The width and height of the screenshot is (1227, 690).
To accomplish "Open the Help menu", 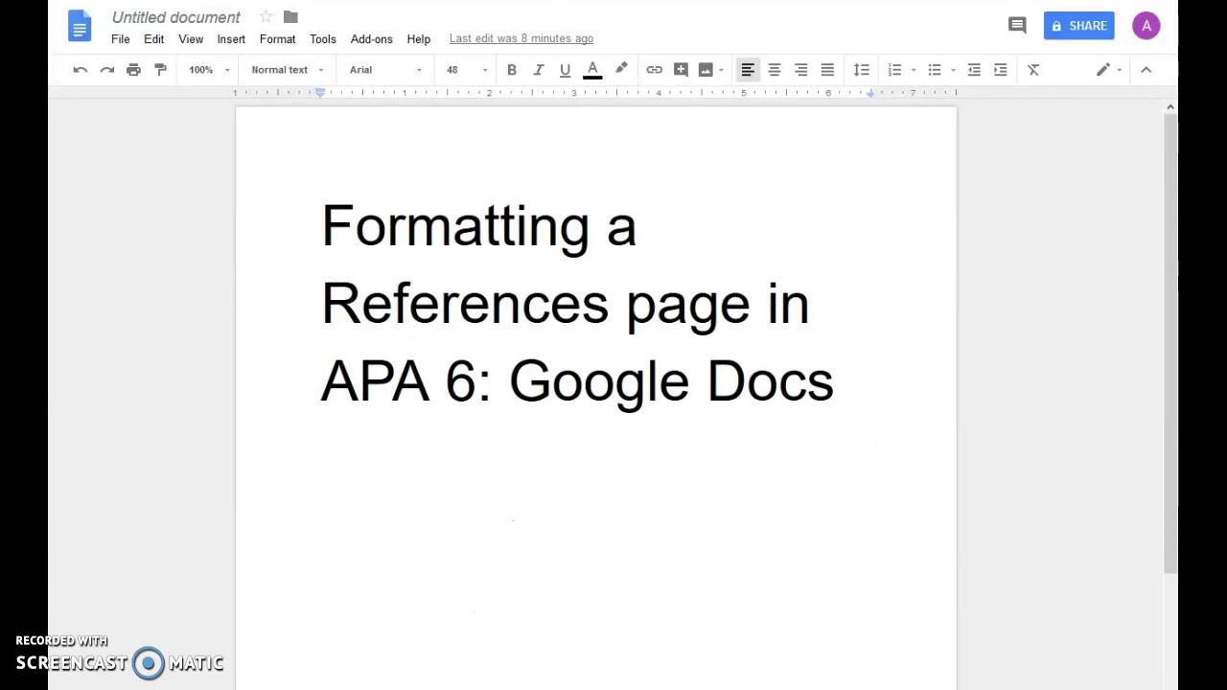I will [x=418, y=39].
